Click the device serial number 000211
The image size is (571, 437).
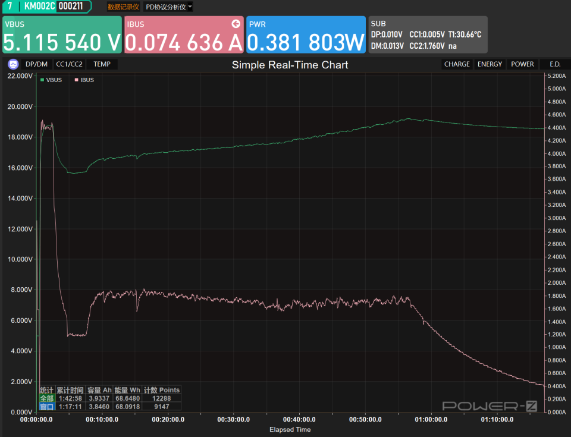(x=71, y=6)
